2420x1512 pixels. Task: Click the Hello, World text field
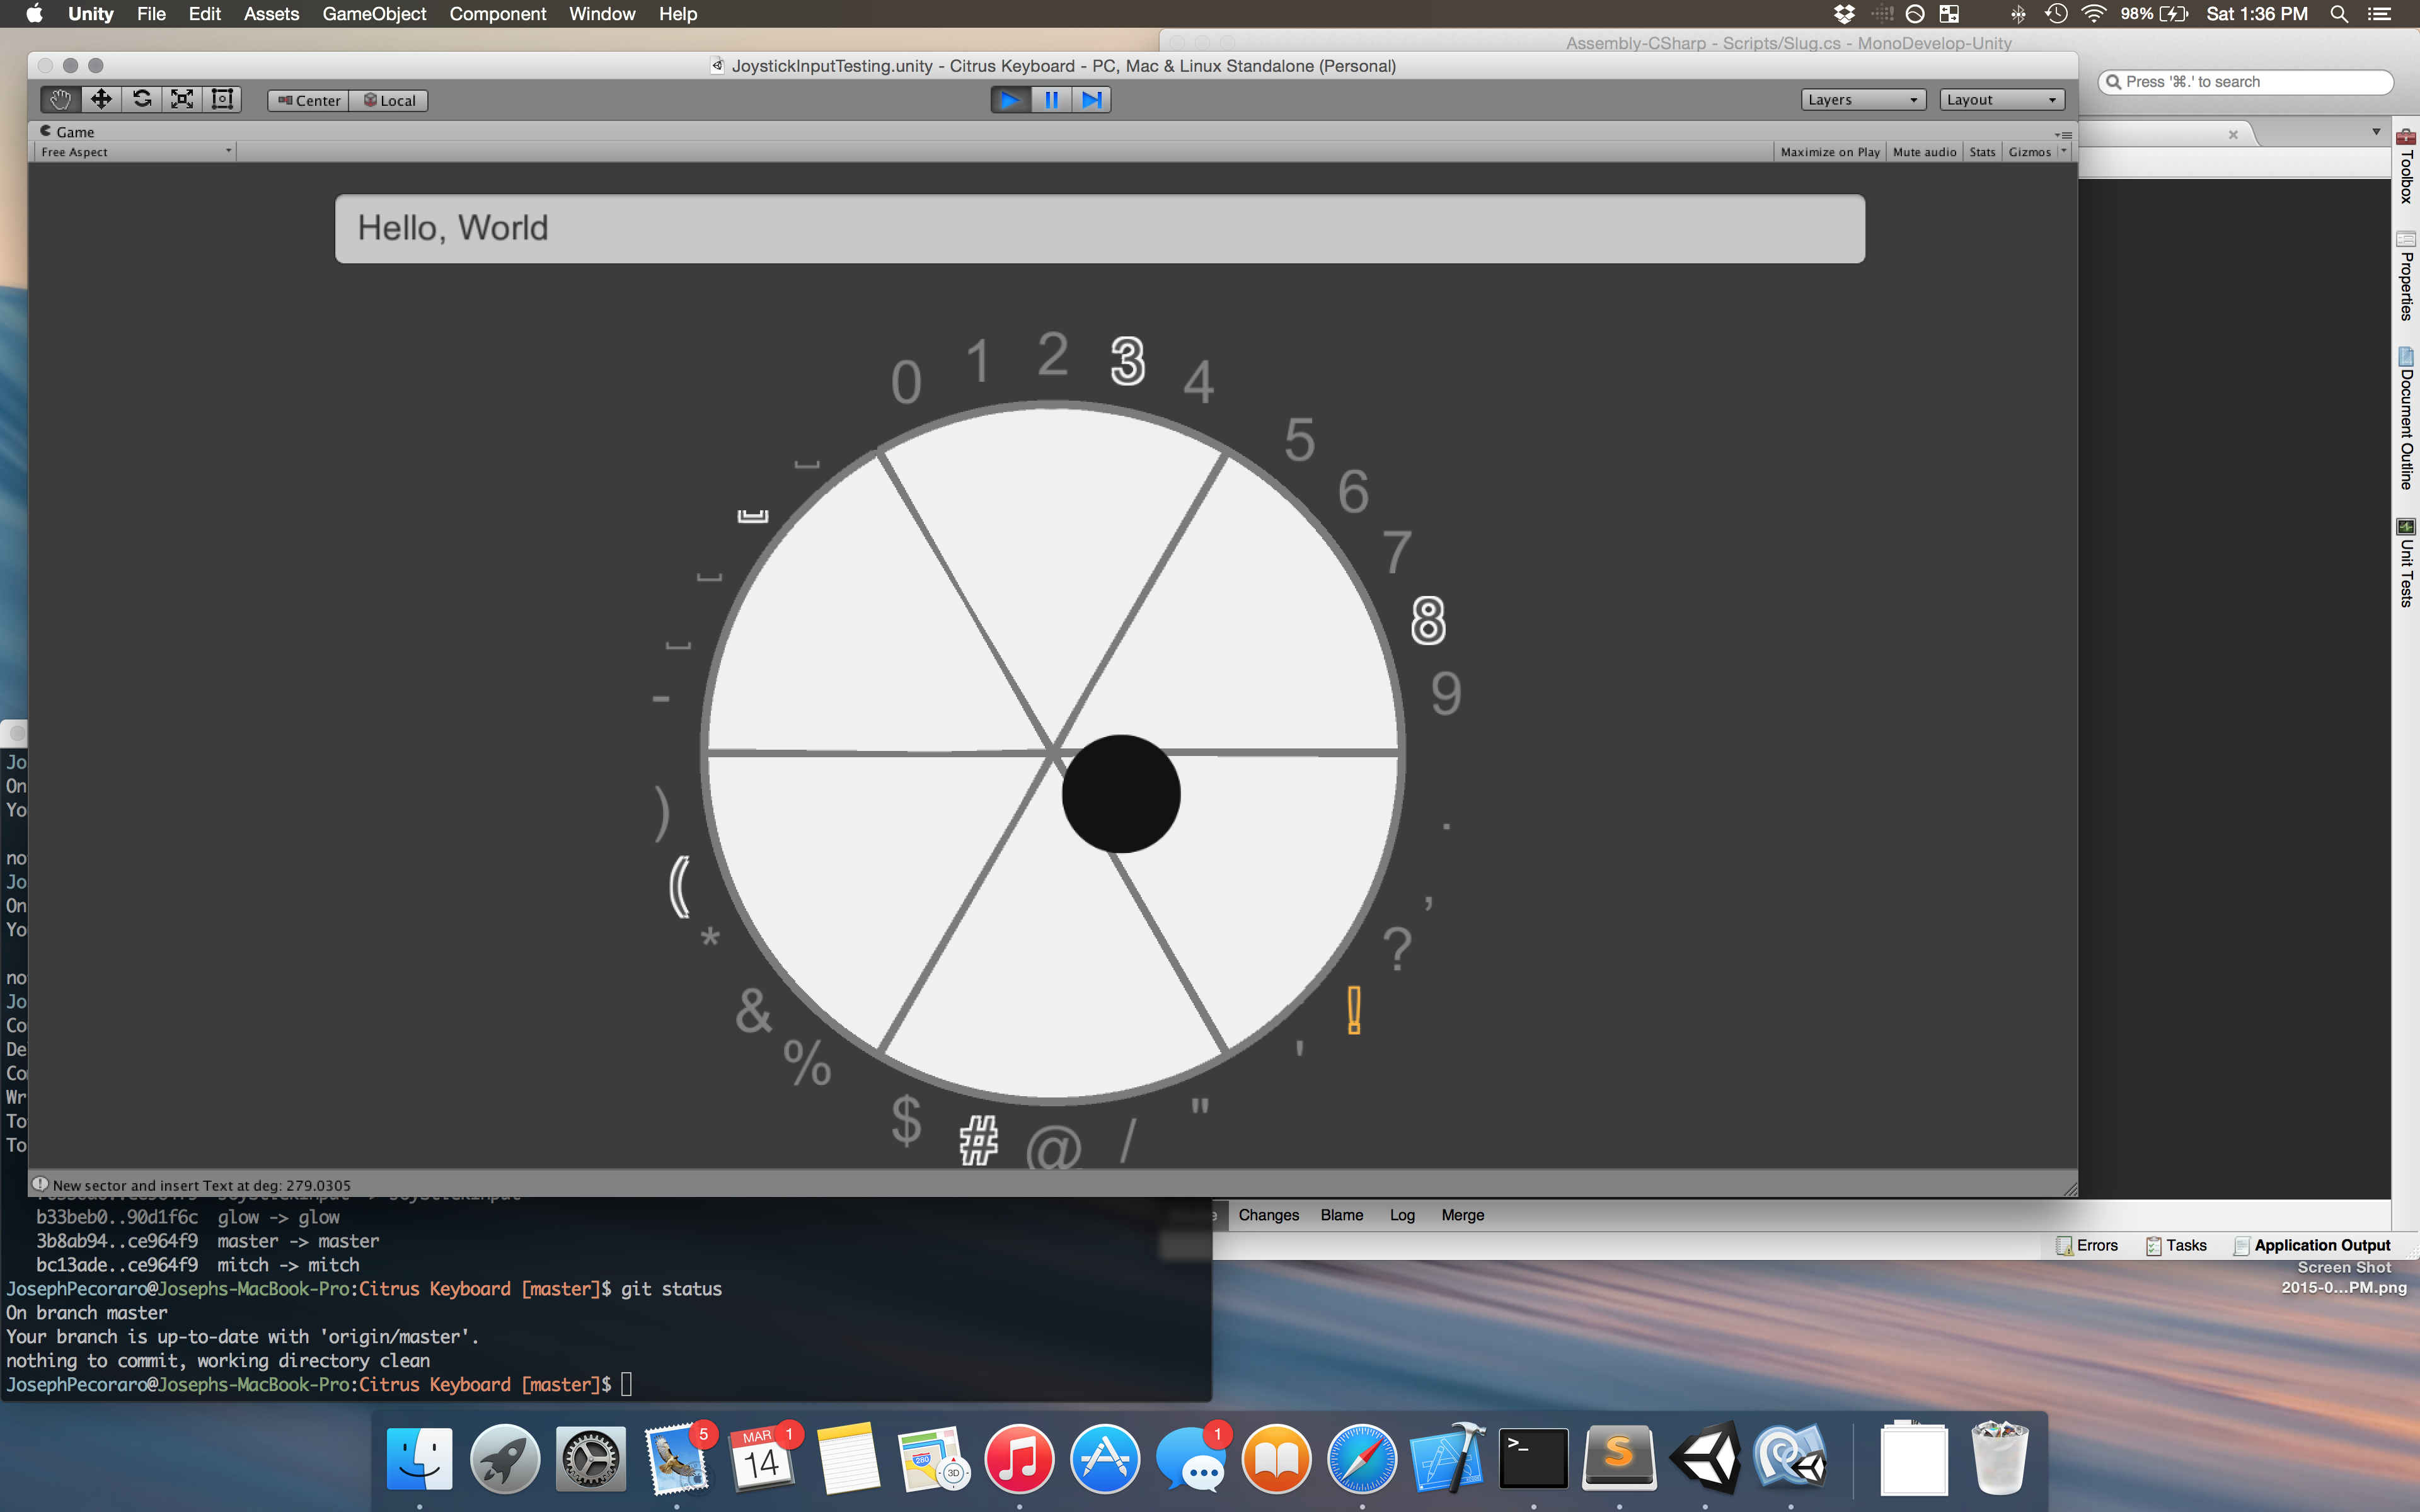click(1099, 229)
